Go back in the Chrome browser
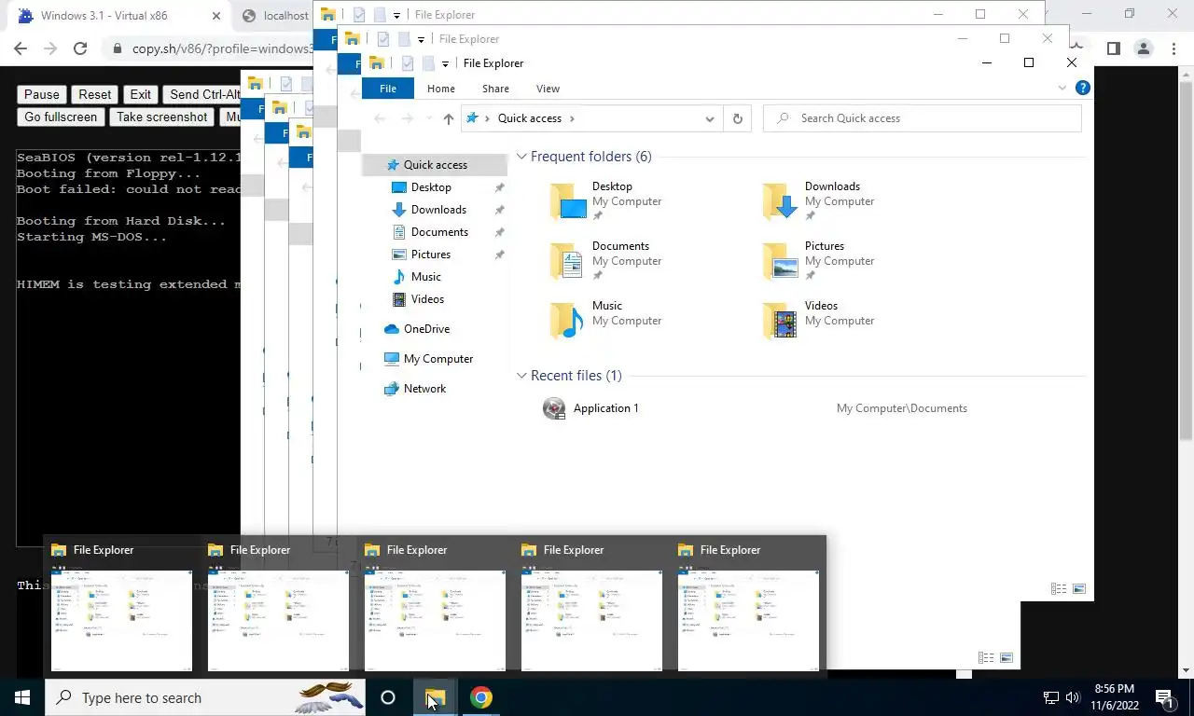Viewport: 1194px width, 716px height. click(x=21, y=48)
